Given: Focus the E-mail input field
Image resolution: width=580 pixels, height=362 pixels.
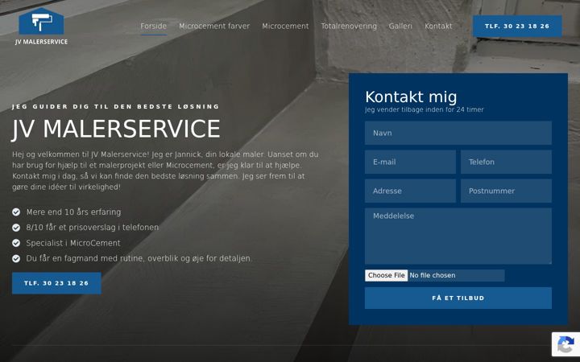Looking at the screenshot, I should [410, 162].
